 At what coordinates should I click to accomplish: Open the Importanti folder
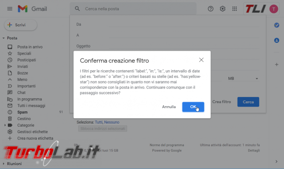26,86
